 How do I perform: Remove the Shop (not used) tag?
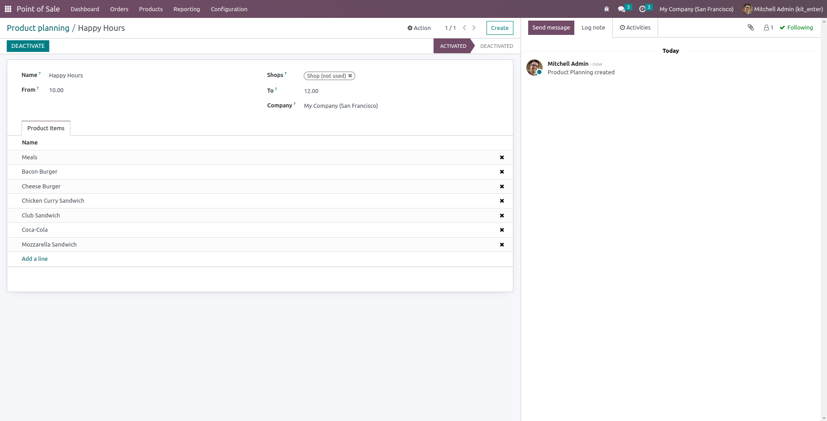(x=350, y=76)
